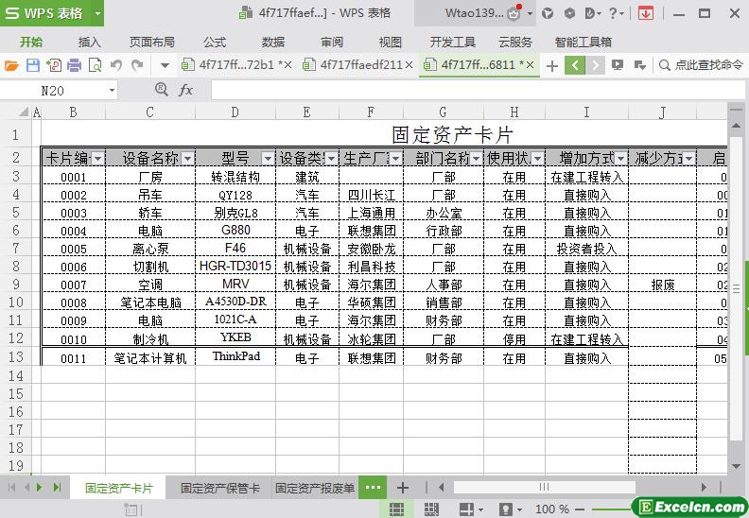
Task: Open the Name Box dropdown arrow
Action: click(112, 90)
